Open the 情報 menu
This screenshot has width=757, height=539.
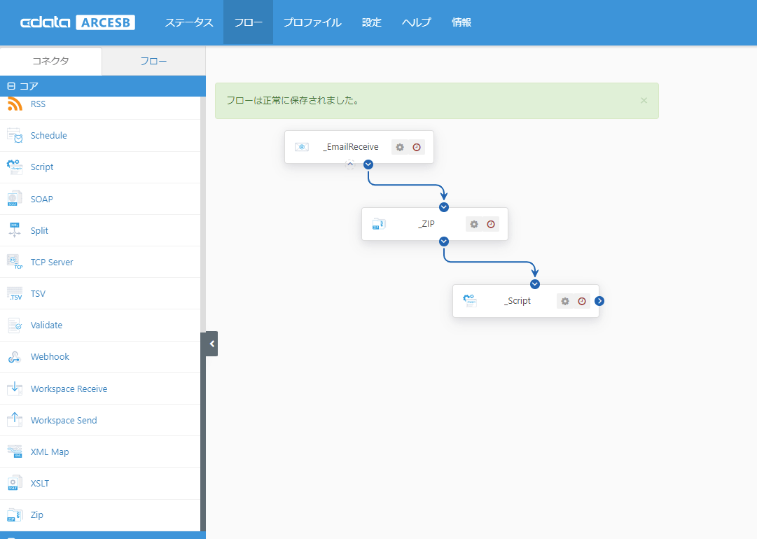[x=461, y=22]
